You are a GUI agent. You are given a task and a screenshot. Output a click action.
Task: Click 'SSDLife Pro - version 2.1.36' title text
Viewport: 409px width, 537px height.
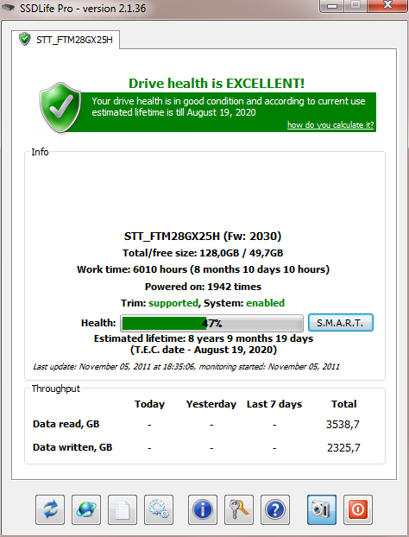[x=83, y=8]
